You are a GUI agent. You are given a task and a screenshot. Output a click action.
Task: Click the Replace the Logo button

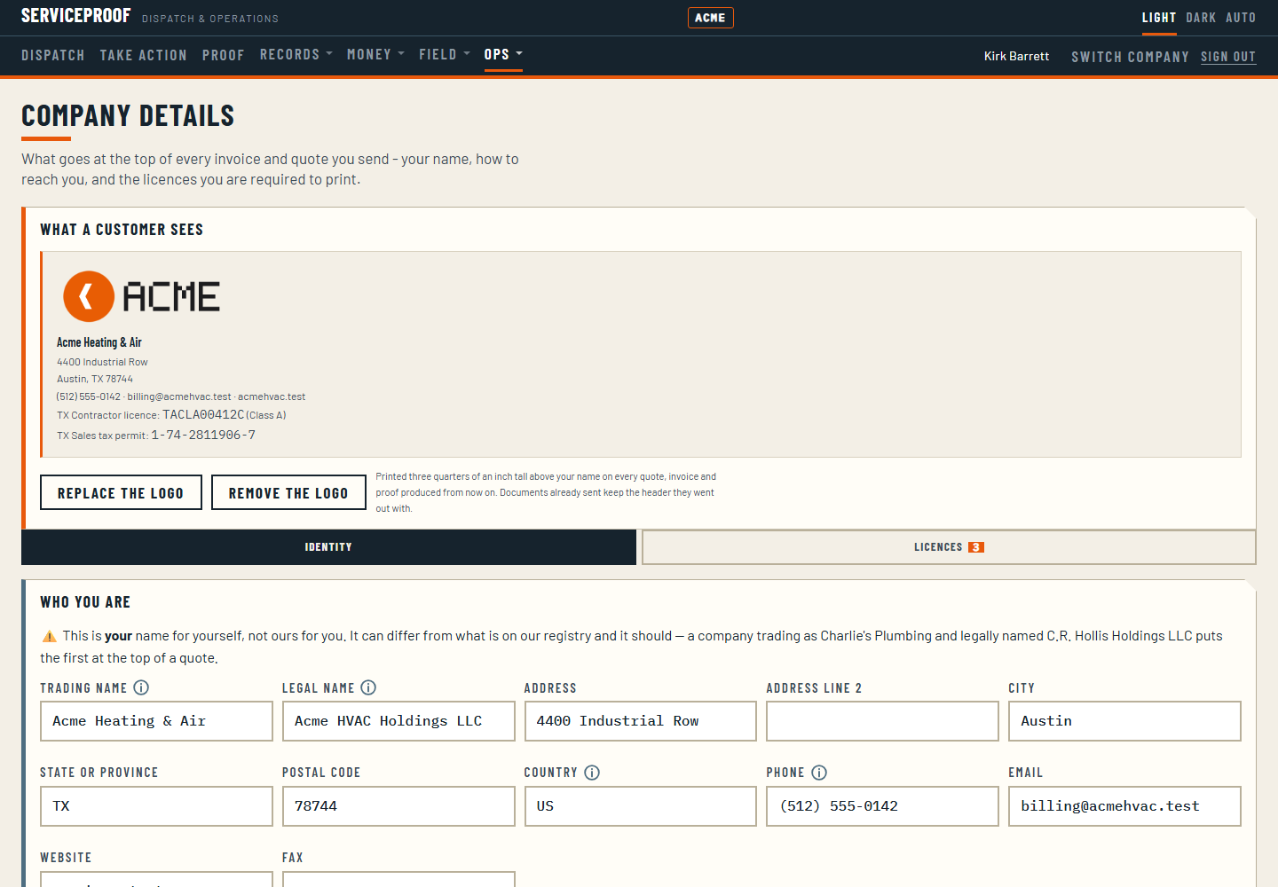[x=121, y=492]
